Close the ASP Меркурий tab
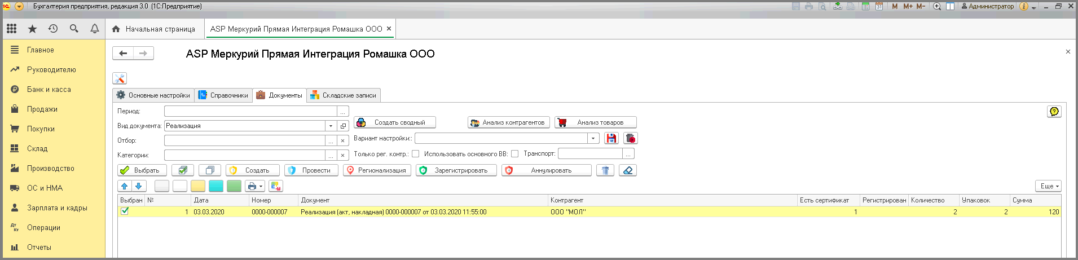 click(x=389, y=28)
